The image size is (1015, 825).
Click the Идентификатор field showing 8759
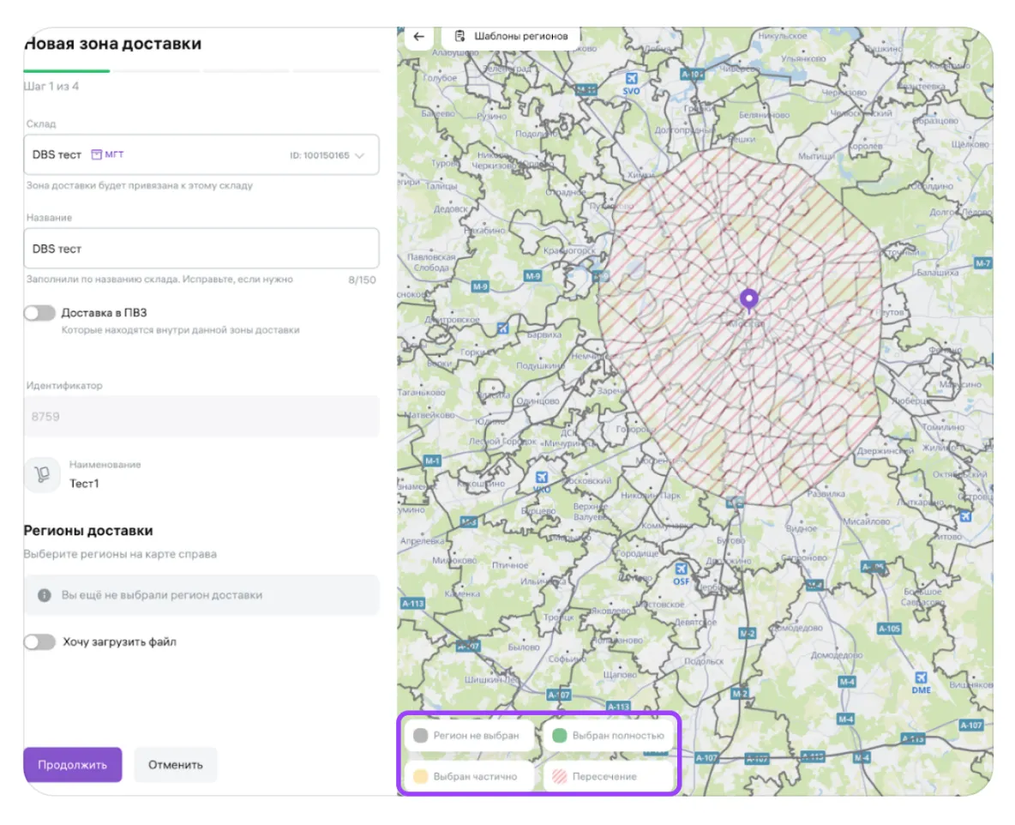(201, 417)
